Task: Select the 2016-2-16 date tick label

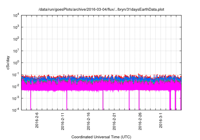Action: click(x=88, y=121)
